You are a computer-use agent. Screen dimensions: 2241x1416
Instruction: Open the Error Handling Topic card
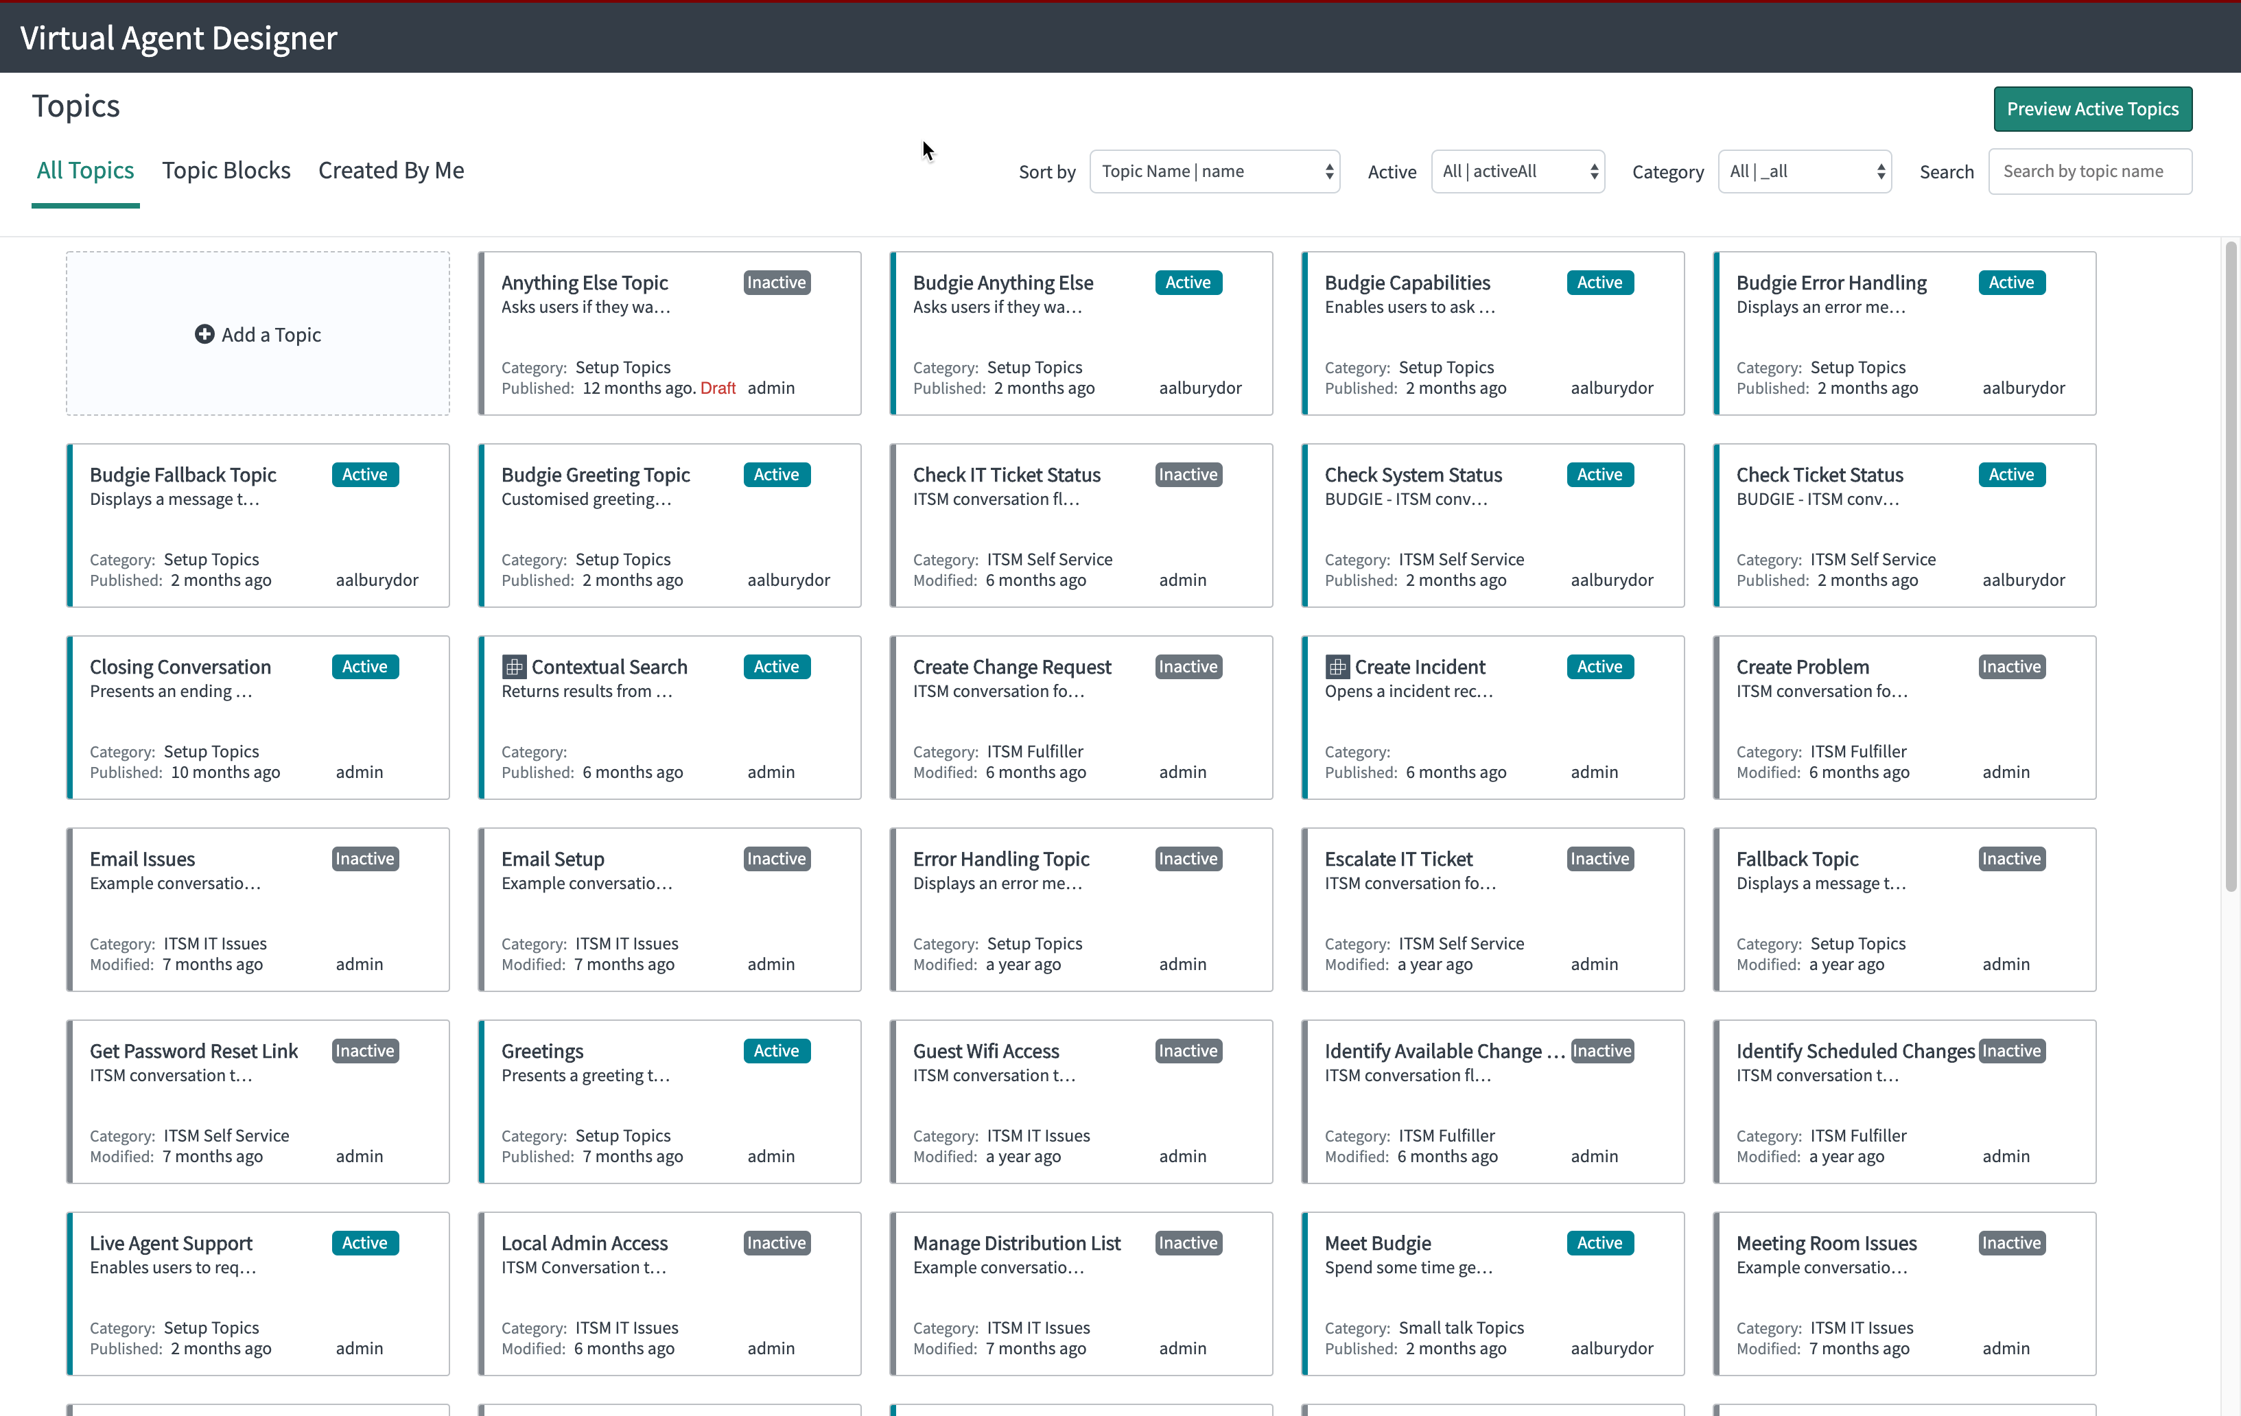coord(1081,910)
